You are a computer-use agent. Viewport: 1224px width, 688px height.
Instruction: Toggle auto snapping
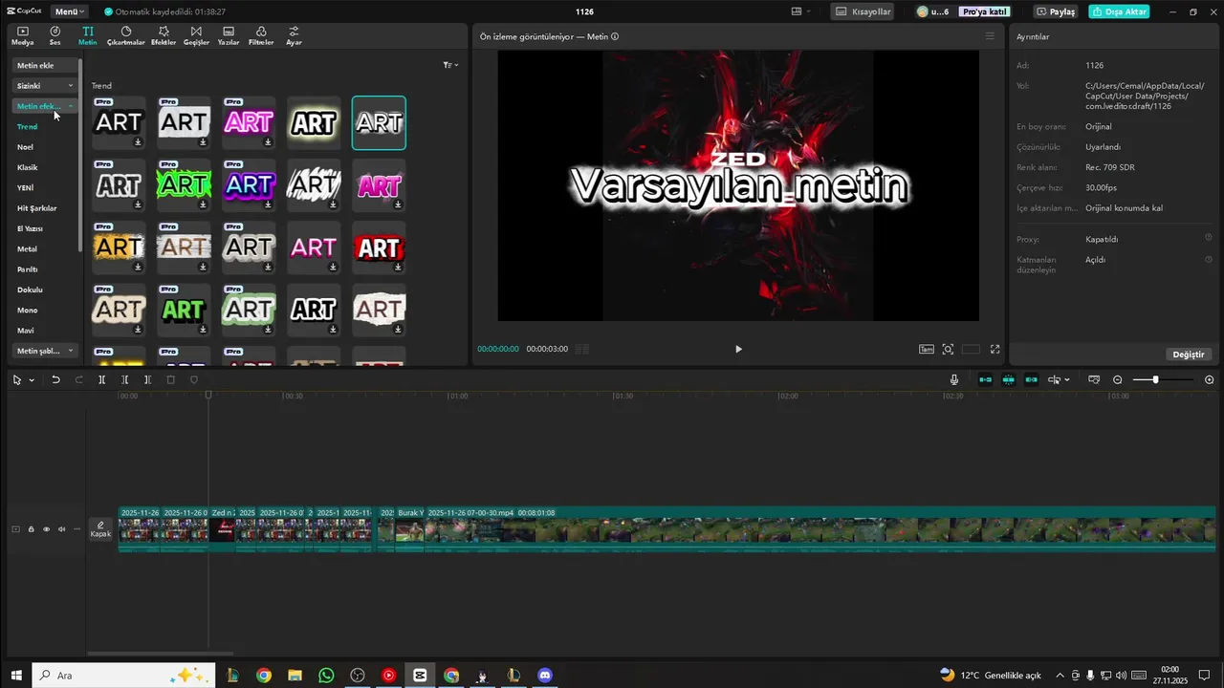pos(1008,379)
